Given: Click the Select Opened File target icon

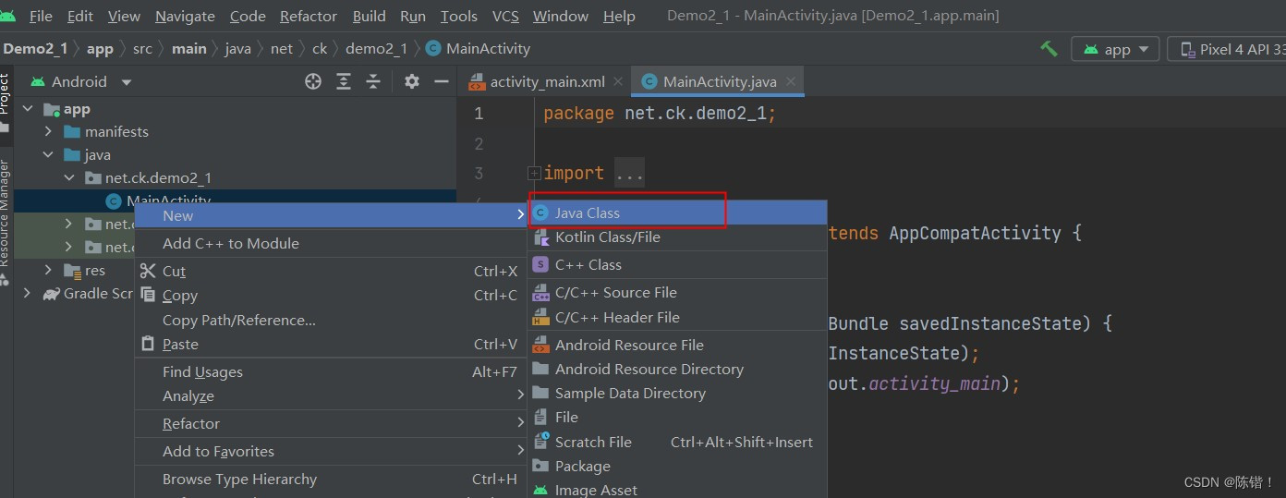Looking at the screenshot, I should tap(313, 81).
